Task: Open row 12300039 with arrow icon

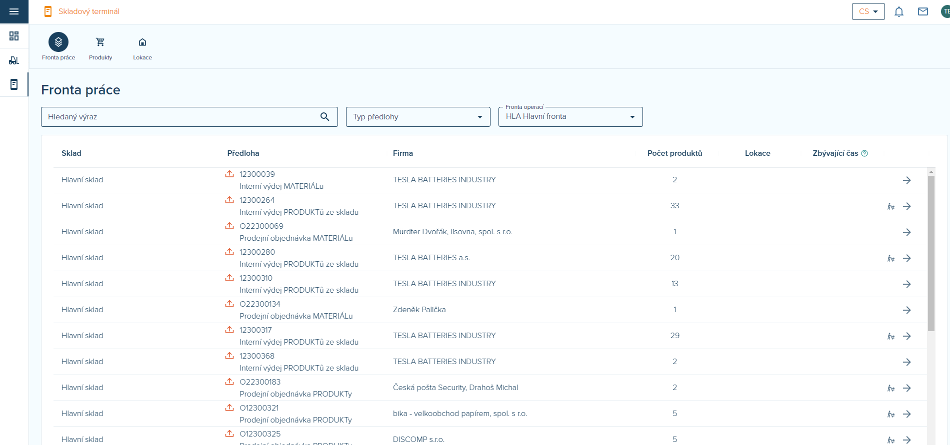Action: click(x=906, y=180)
